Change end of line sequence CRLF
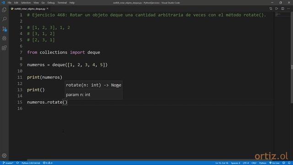This screenshot has width=293, height=165. (254, 163)
